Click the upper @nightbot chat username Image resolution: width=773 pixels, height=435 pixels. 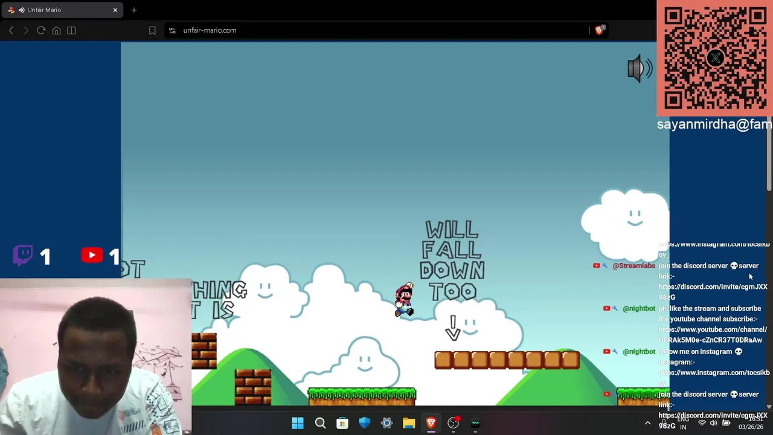tap(639, 309)
